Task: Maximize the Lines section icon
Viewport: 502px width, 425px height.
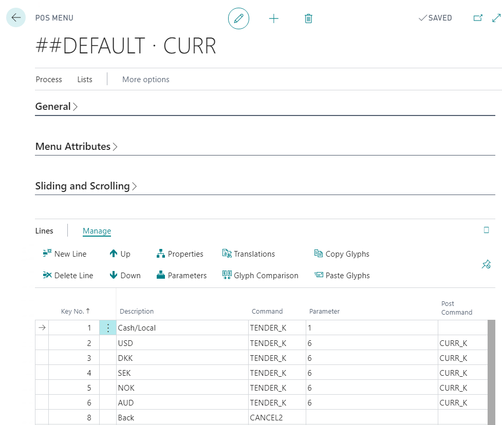Action: pyautogui.click(x=487, y=230)
